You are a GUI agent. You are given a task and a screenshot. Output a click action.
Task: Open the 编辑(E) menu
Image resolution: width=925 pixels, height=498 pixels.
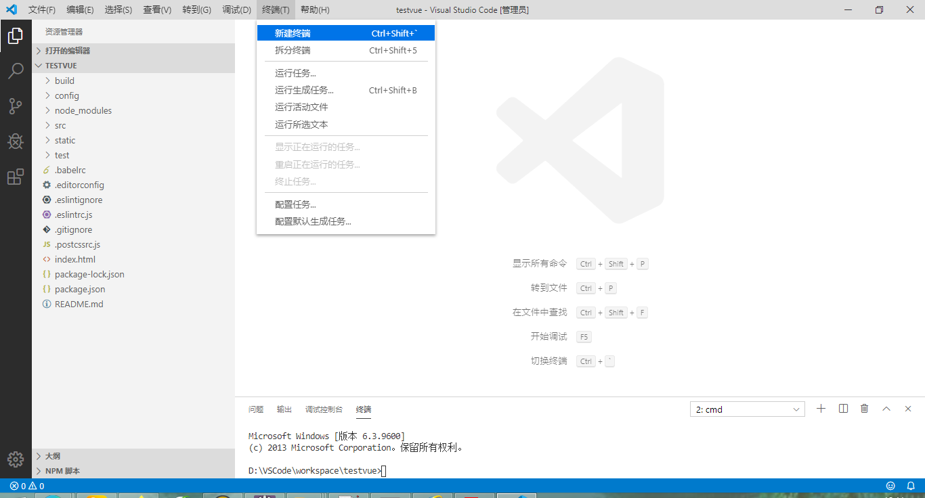80,9
